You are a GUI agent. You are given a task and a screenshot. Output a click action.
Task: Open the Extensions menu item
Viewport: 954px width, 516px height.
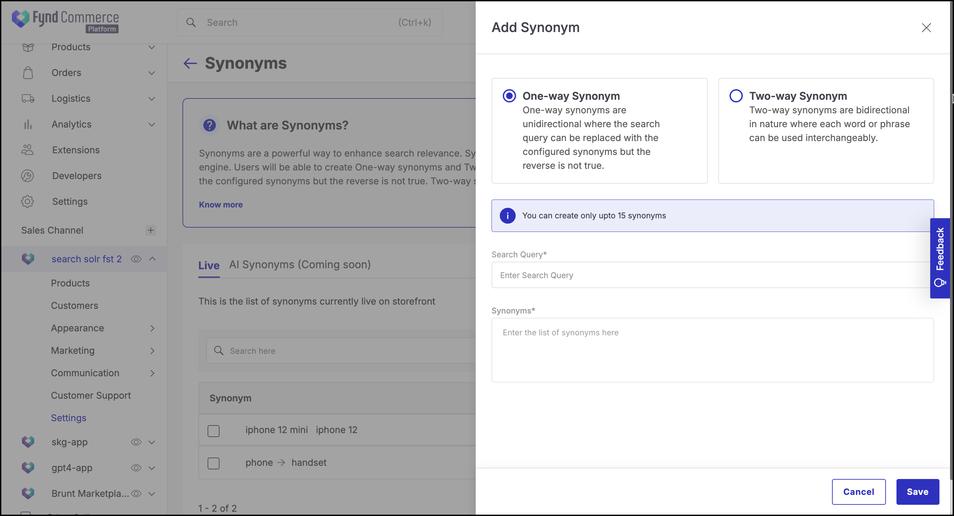tap(76, 150)
